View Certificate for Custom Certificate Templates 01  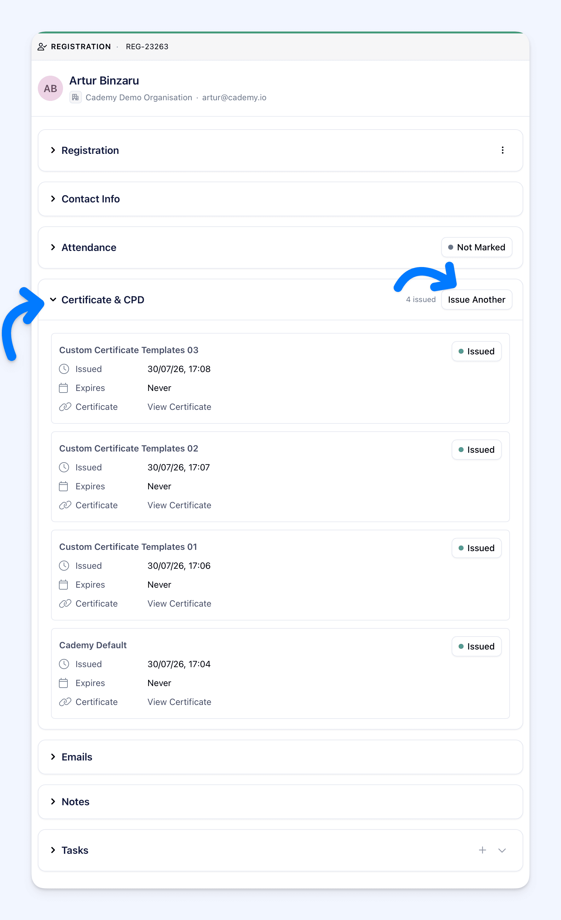[179, 604]
